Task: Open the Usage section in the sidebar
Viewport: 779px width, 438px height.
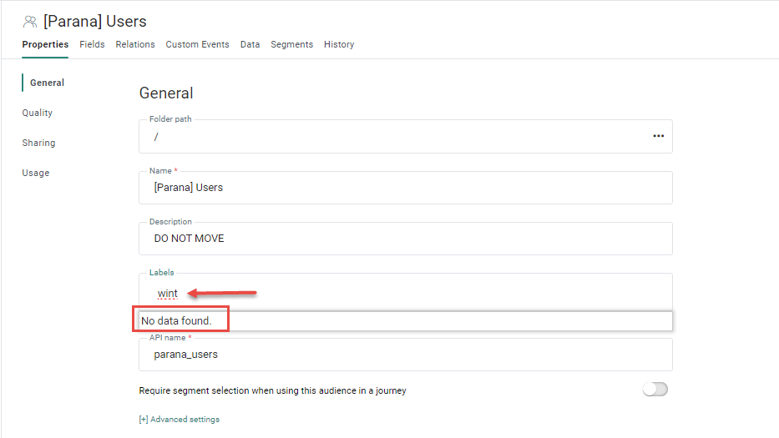Action: pyautogui.click(x=36, y=173)
